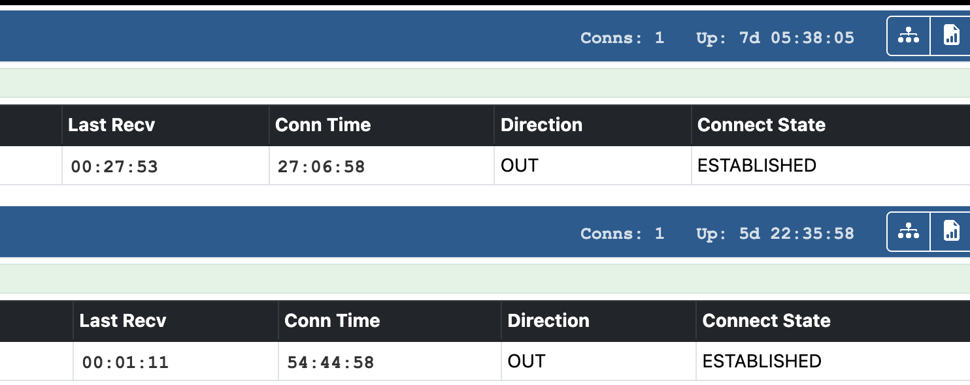This screenshot has width=970, height=385.
Task: Click Direction header in the first table
Action: tap(541, 125)
